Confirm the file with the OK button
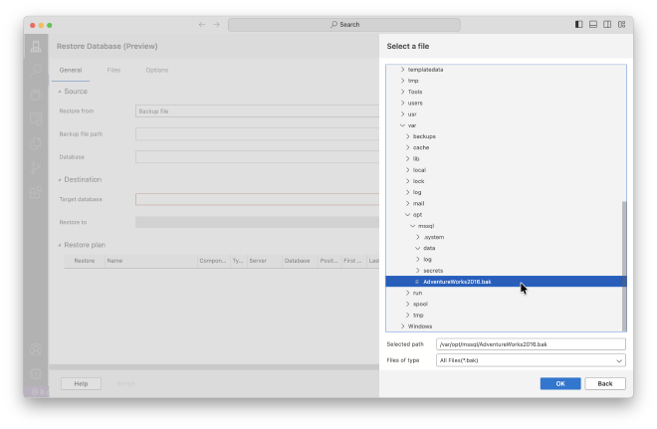 [x=560, y=384]
